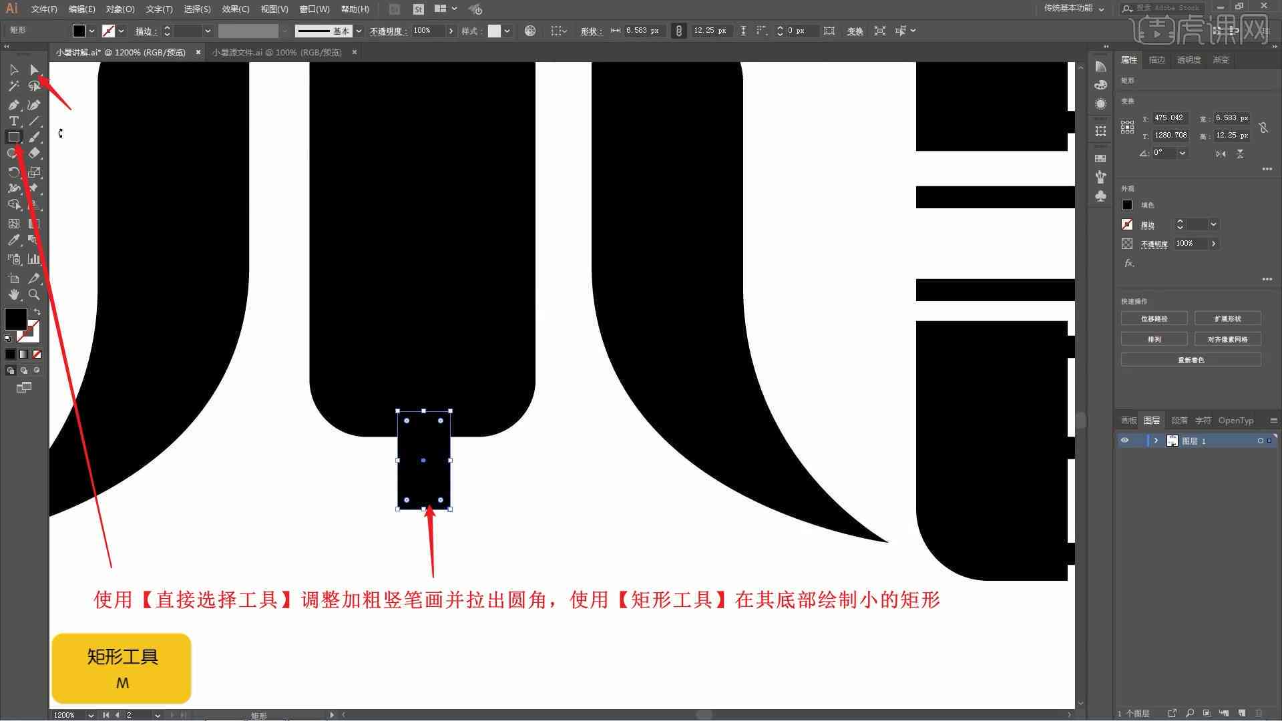Switch to 小曼讲稿.ai tab
This screenshot has width=1282, height=721.
[124, 52]
